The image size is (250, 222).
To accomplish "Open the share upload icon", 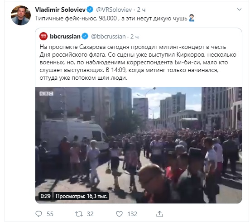I will (x=159, y=214).
